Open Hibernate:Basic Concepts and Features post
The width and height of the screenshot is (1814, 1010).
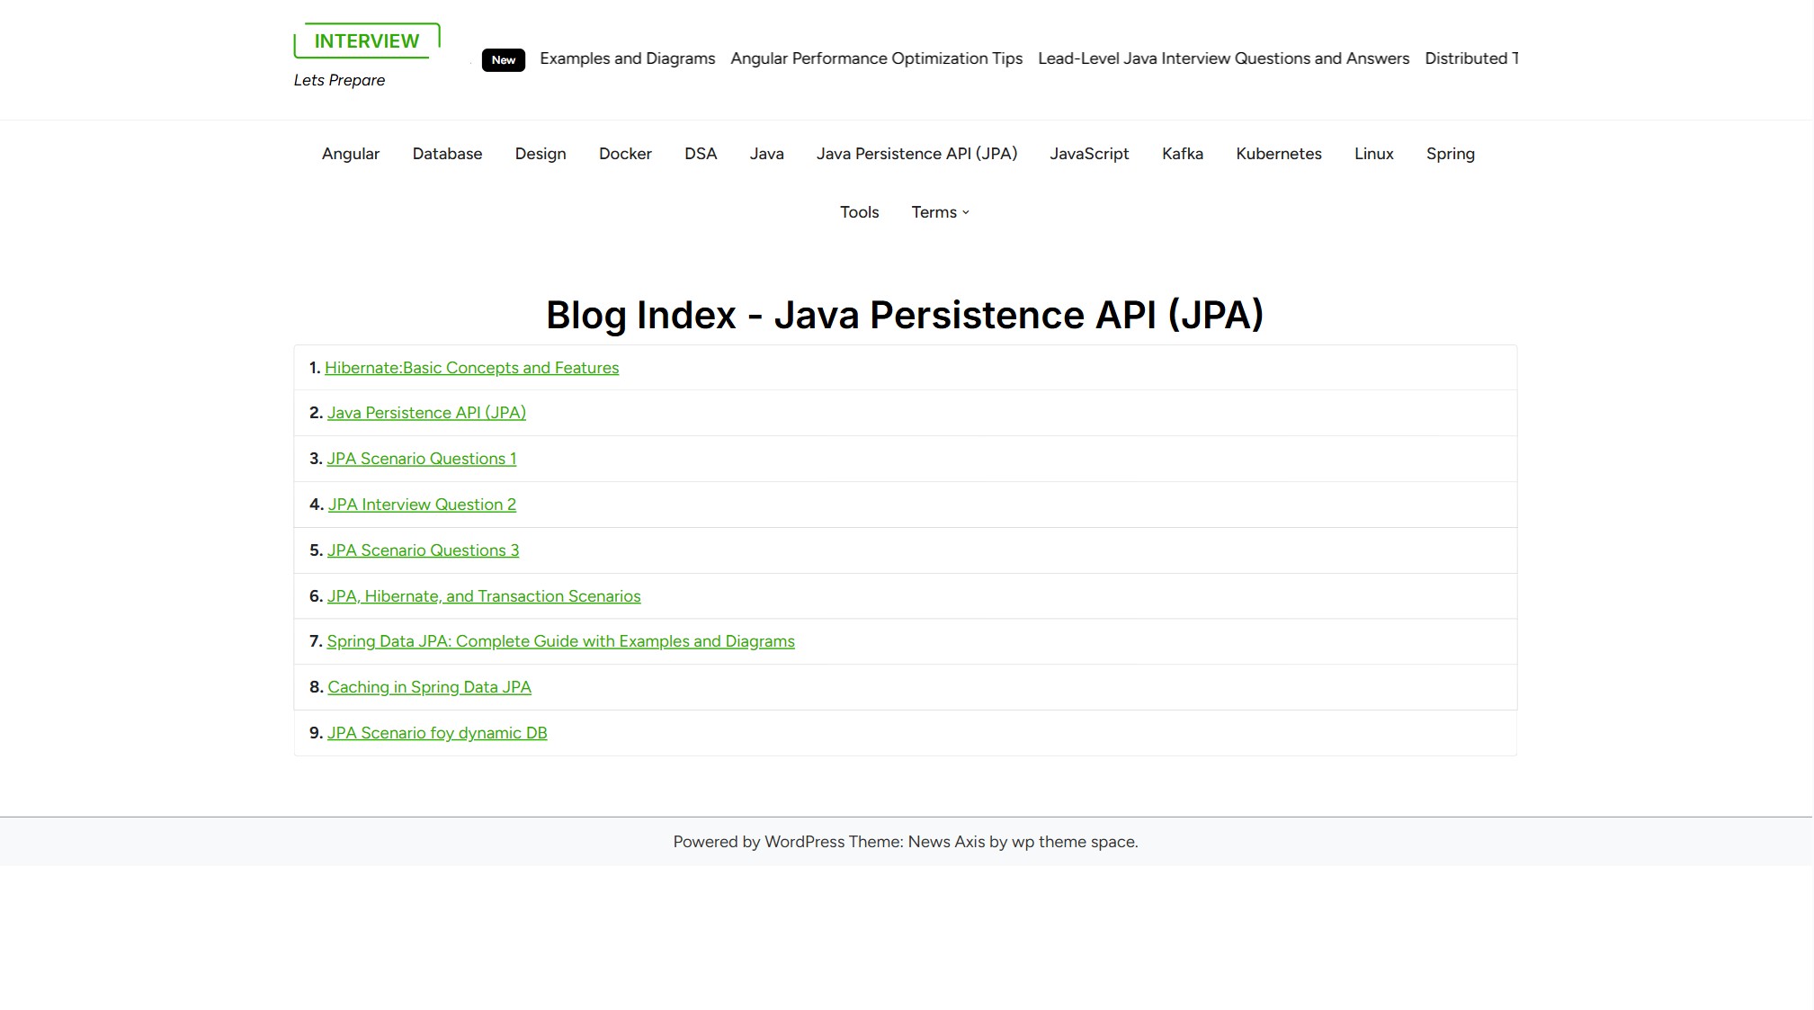(471, 368)
